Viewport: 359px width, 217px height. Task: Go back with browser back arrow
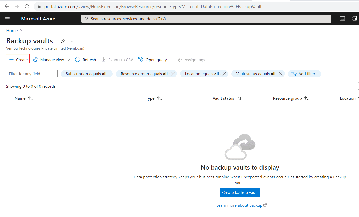point(7,6)
